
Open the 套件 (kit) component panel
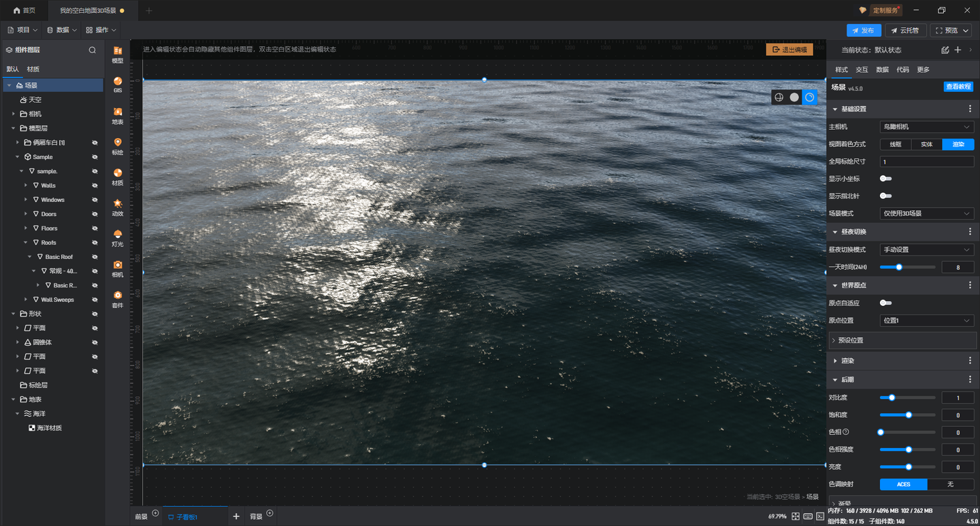click(118, 299)
